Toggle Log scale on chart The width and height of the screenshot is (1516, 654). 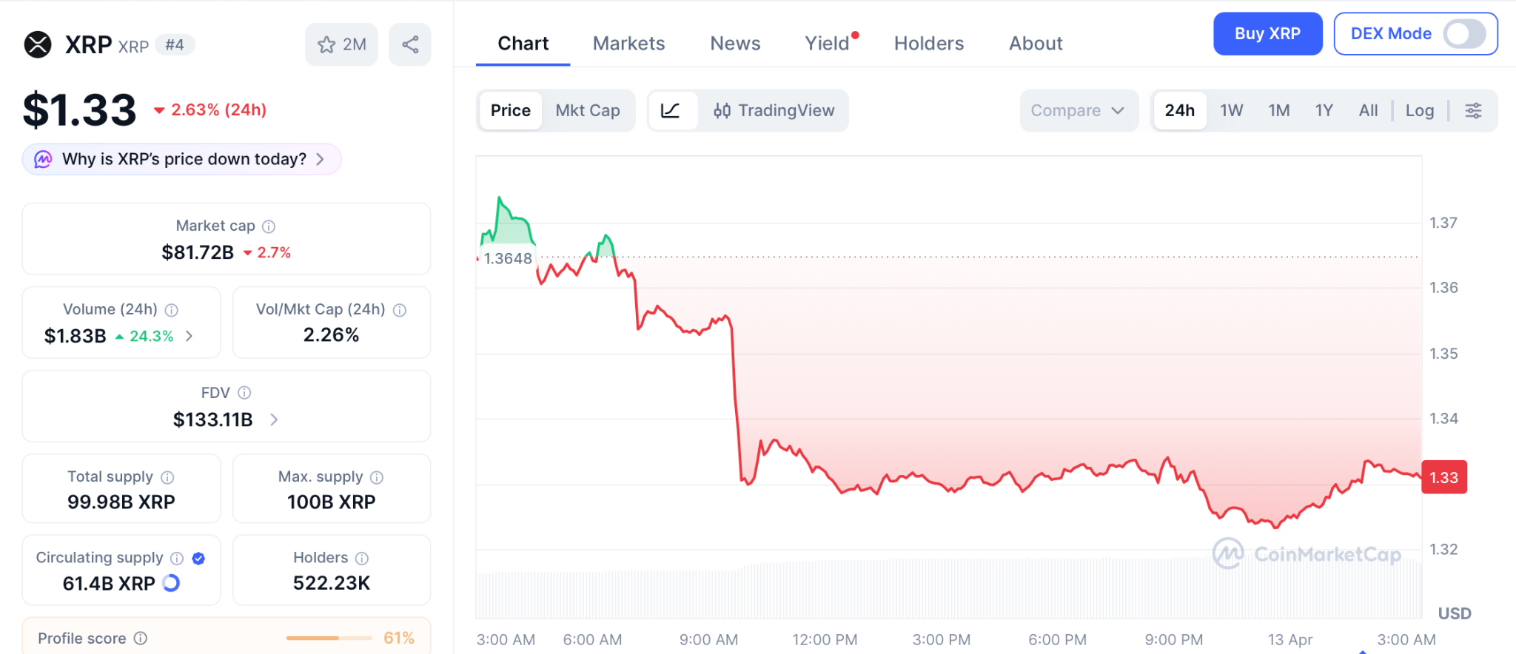point(1419,110)
